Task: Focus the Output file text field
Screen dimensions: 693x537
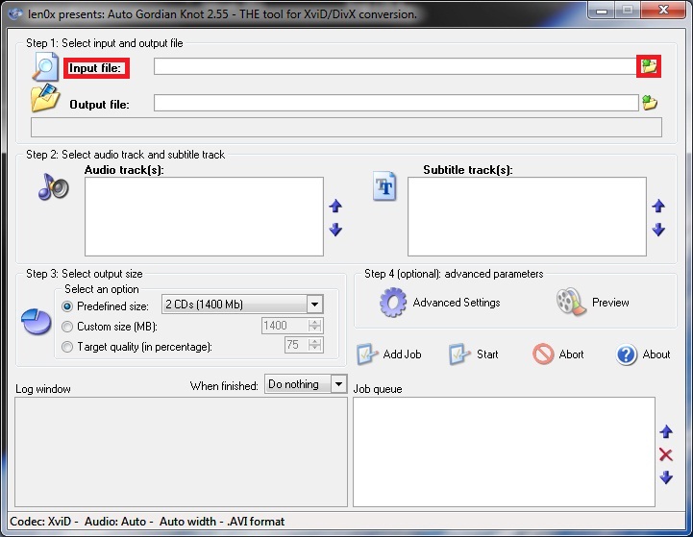Action: coord(396,103)
